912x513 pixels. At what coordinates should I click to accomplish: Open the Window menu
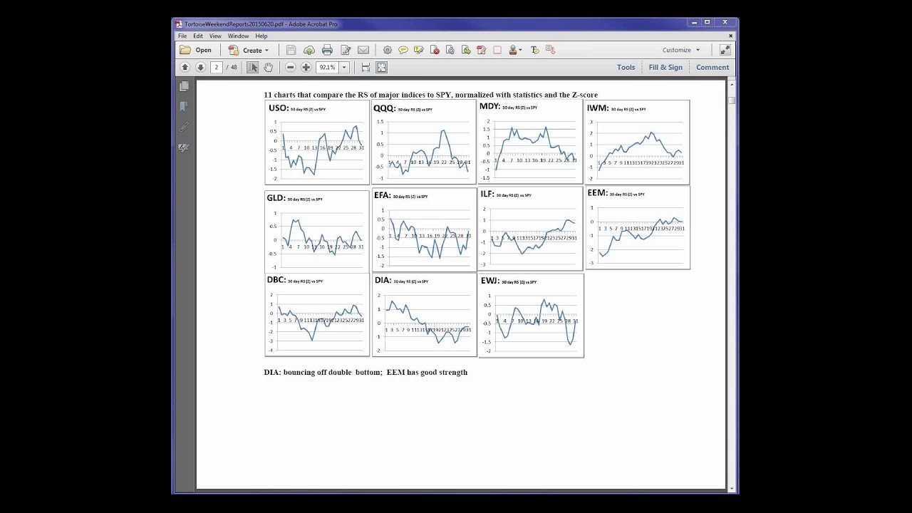coord(239,36)
